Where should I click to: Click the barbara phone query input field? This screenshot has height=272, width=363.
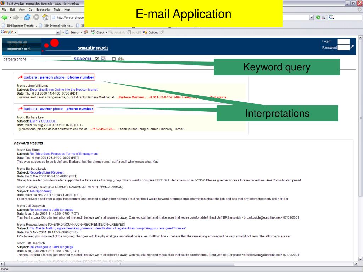click(x=37, y=59)
